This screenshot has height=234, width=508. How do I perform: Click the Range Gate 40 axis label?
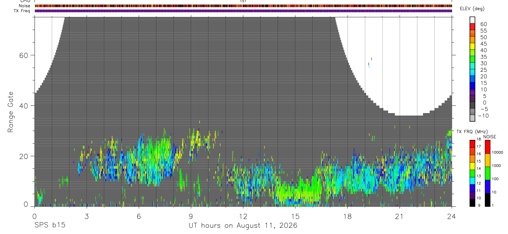pyautogui.click(x=24, y=106)
